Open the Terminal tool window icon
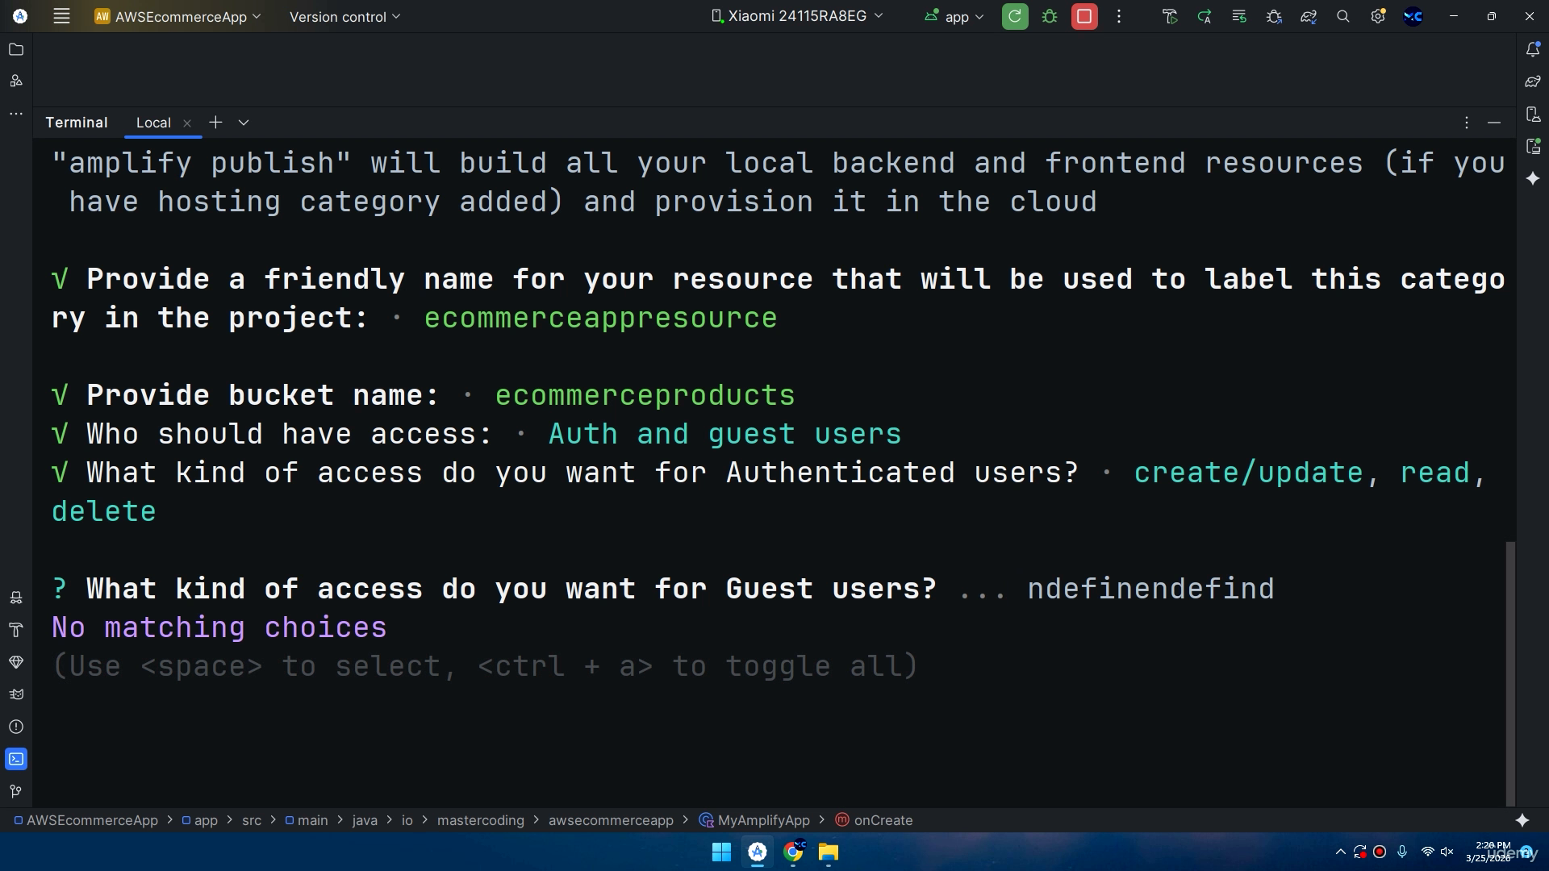The image size is (1549, 871). tap(16, 759)
